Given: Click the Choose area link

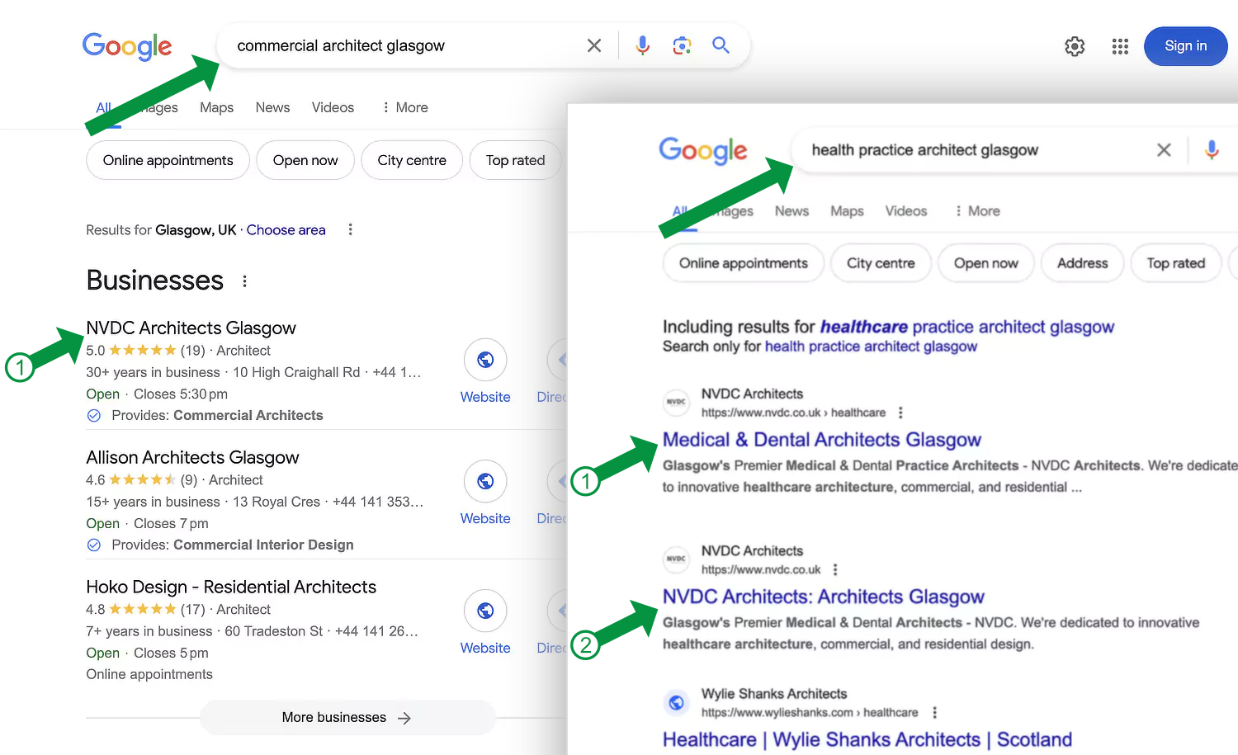Looking at the screenshot, I should 286,229.
